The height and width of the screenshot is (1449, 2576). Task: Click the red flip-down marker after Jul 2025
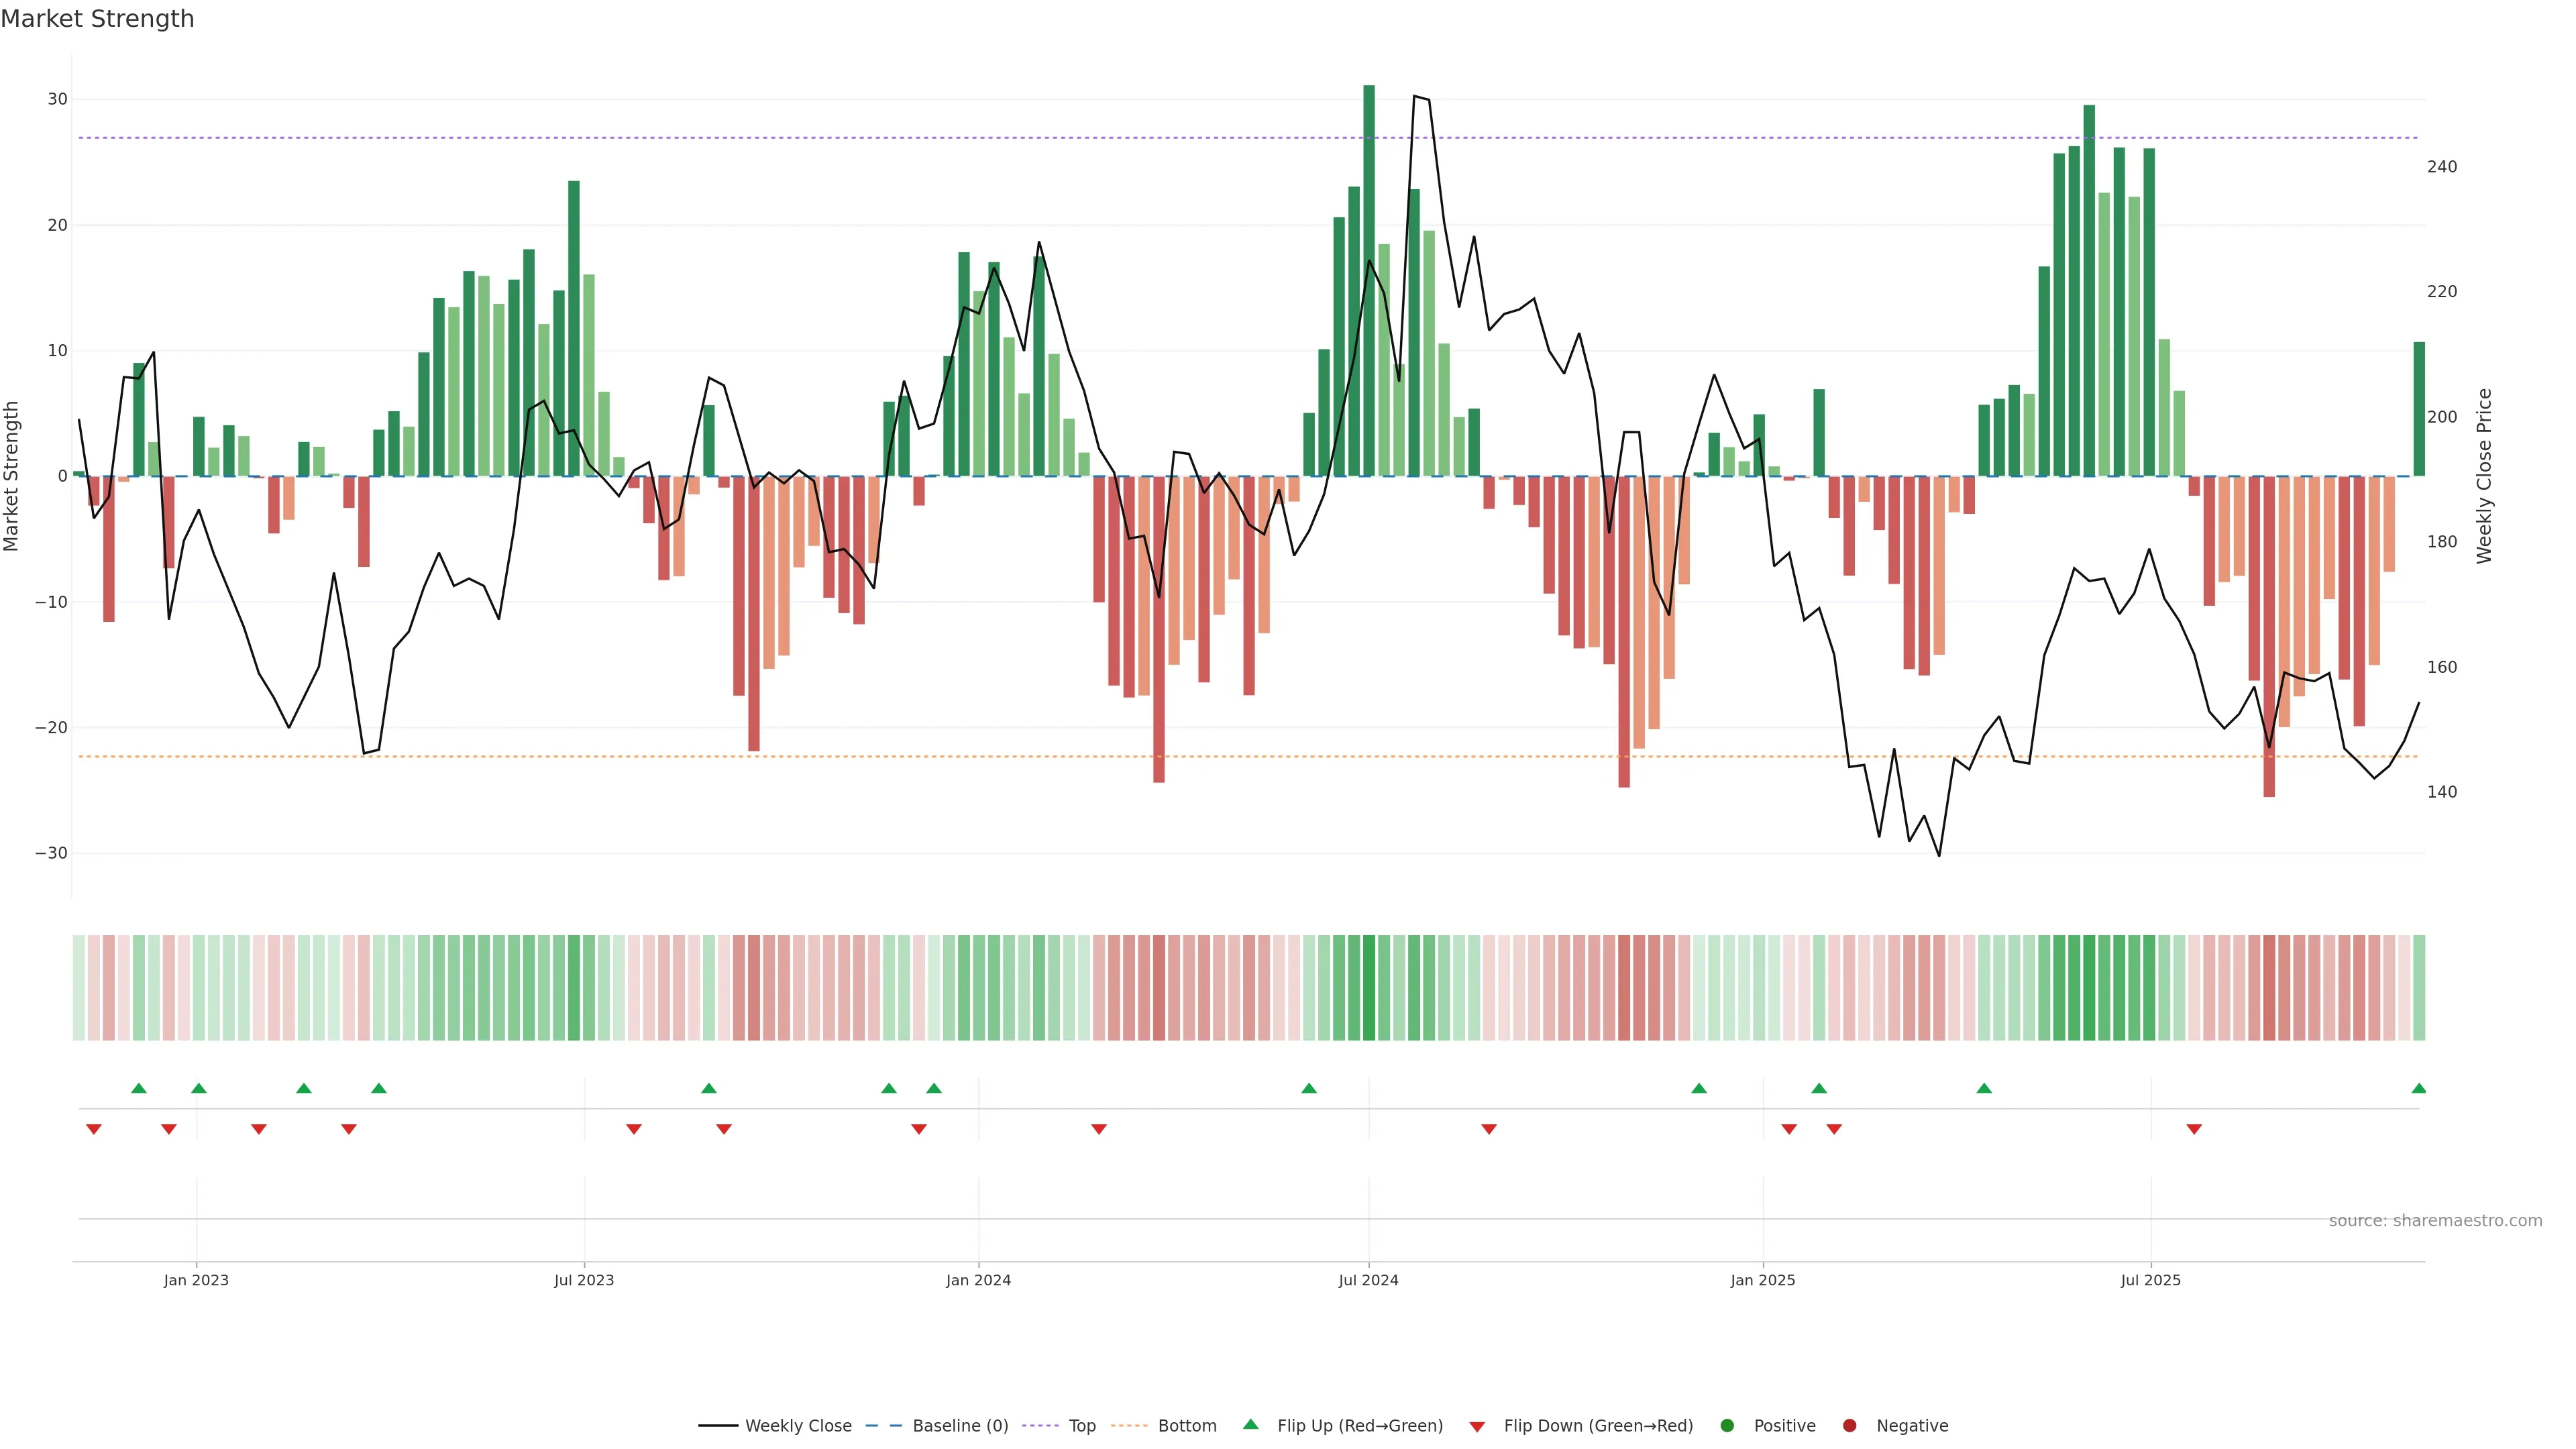tap(2194, 1129)
